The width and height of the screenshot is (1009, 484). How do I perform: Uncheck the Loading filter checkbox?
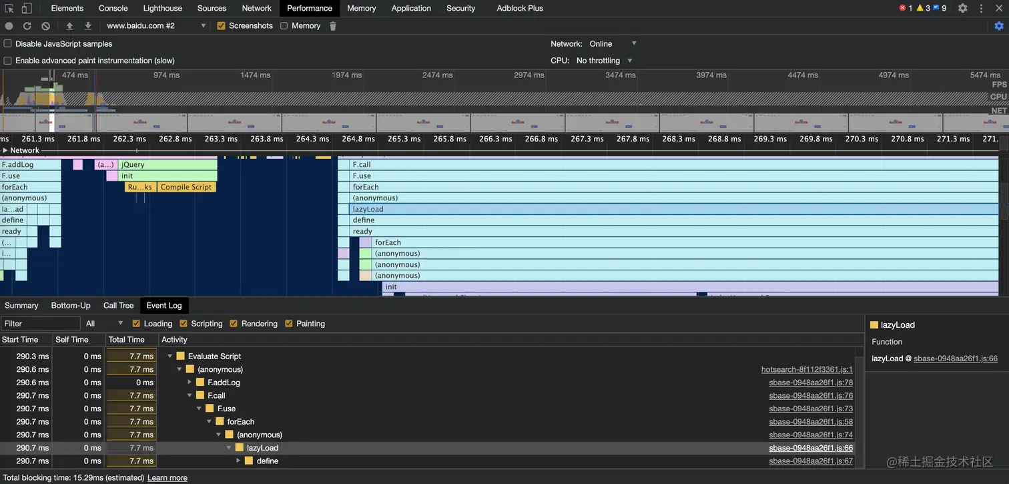136,324
